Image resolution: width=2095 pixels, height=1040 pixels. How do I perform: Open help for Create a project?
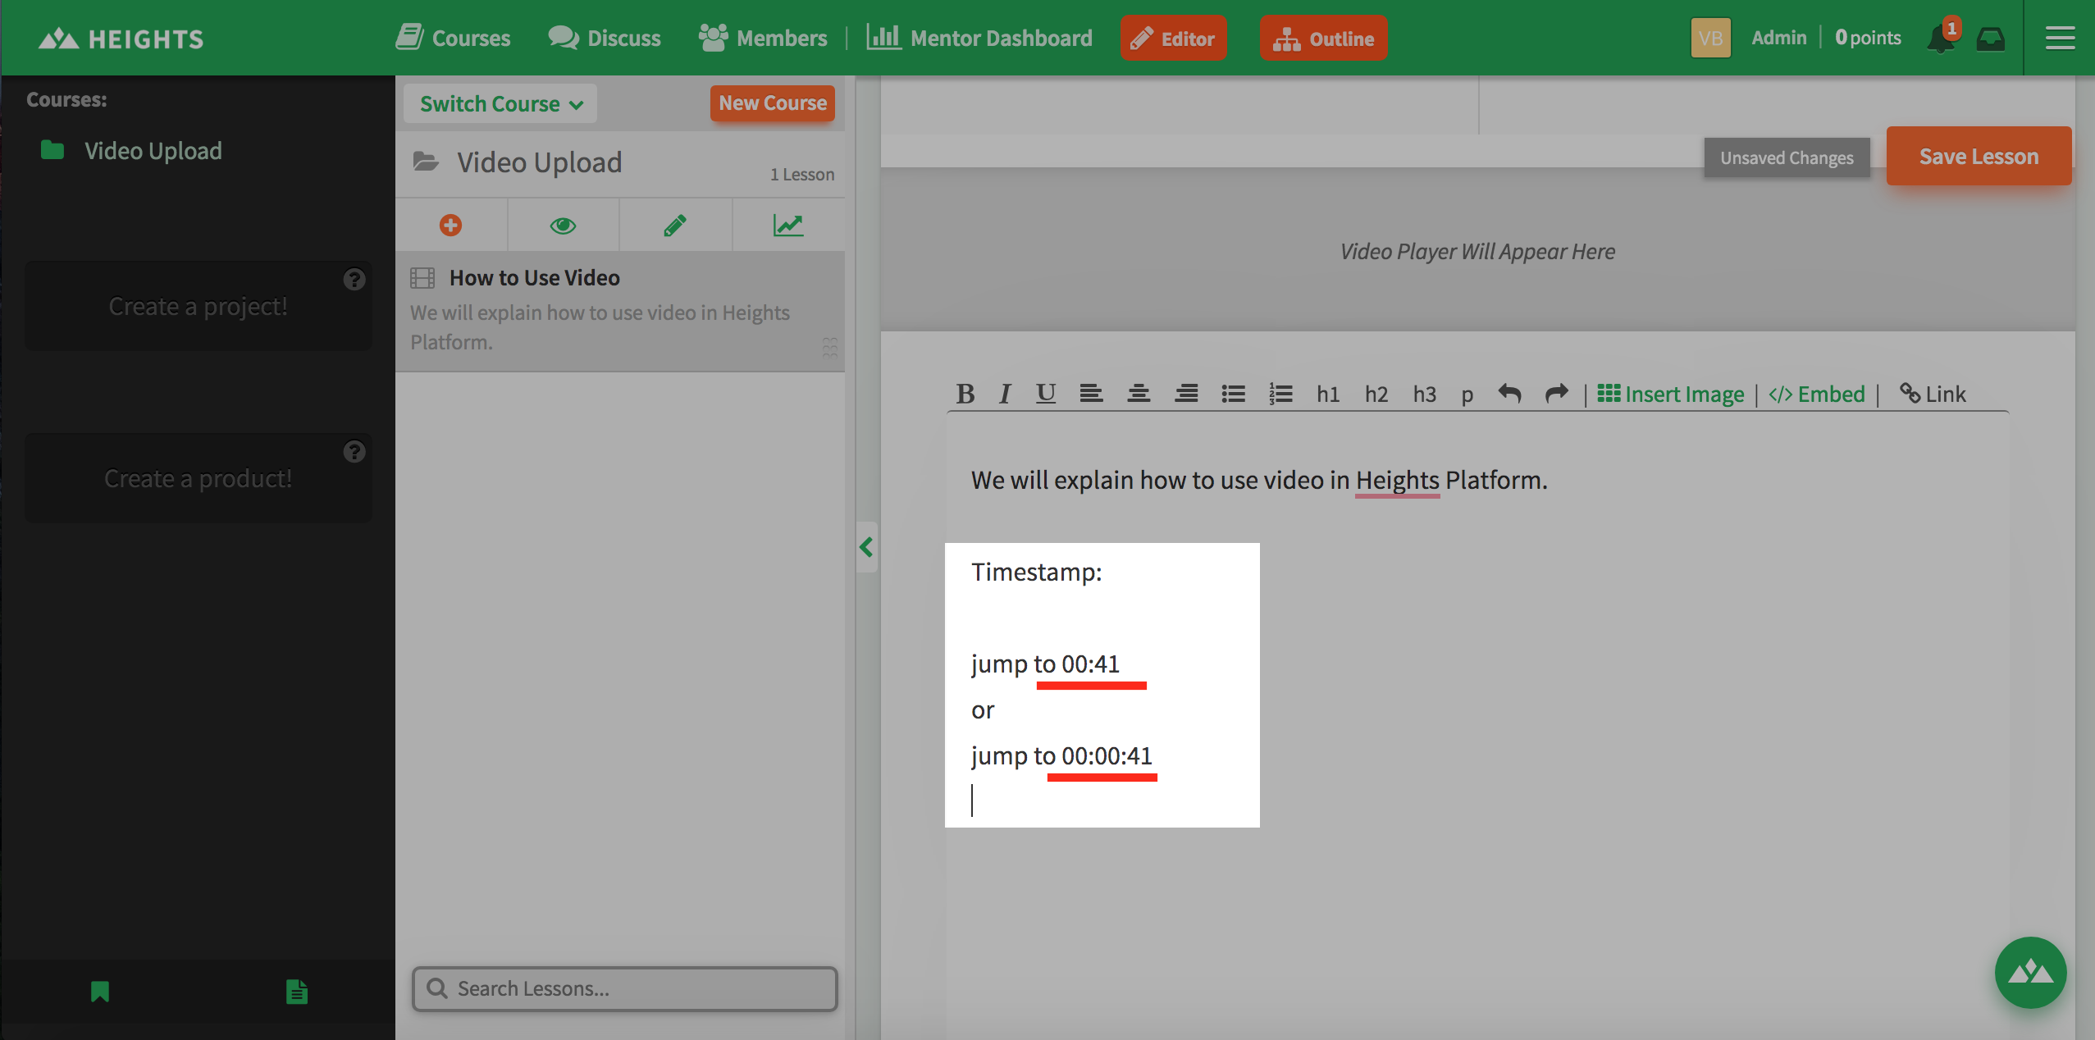354,280
